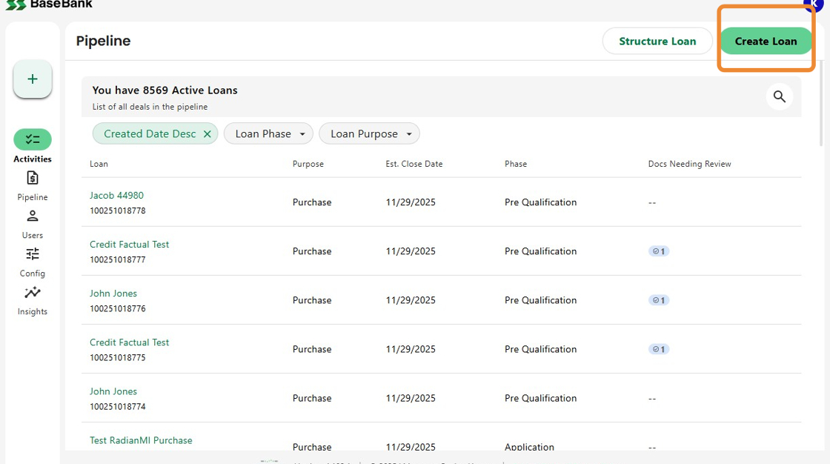Image resolution: width=830 pixels, height=464 pixels.
Task: Click the Est. Close Date column header
Action: click(414, 164)
